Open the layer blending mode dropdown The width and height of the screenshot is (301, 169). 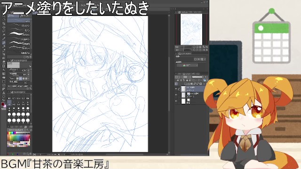pos(186,77)
